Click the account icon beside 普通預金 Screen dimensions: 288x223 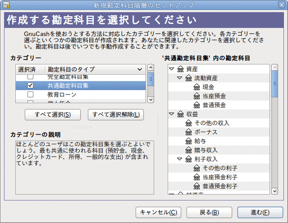point(197,105)
